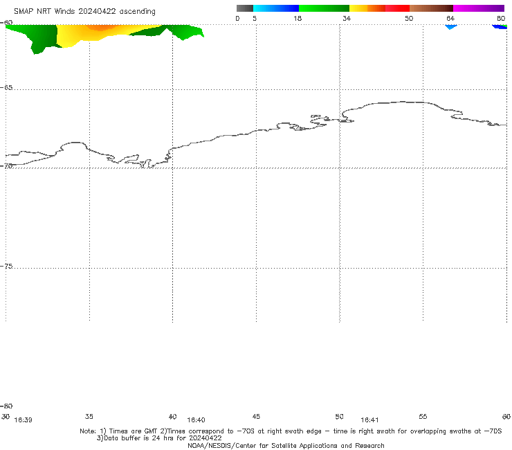Click the brown 50–64 segment of the color bar
The width and height of the screenshot is (512, 450).
(x=431, y=8)
